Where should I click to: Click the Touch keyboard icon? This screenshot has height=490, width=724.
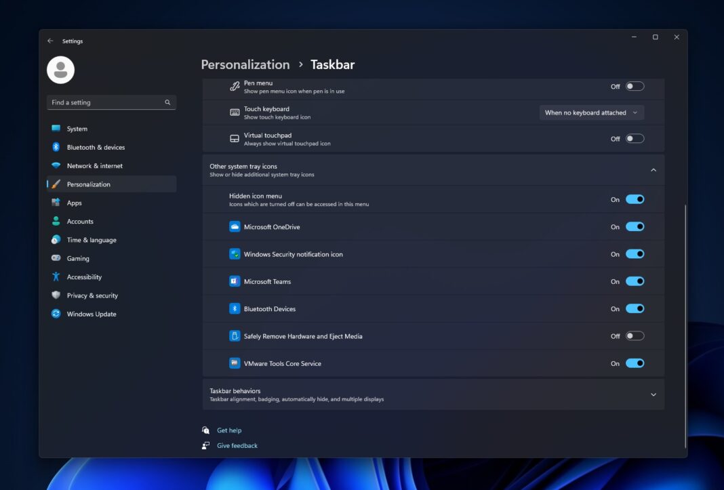click(234, 111)
